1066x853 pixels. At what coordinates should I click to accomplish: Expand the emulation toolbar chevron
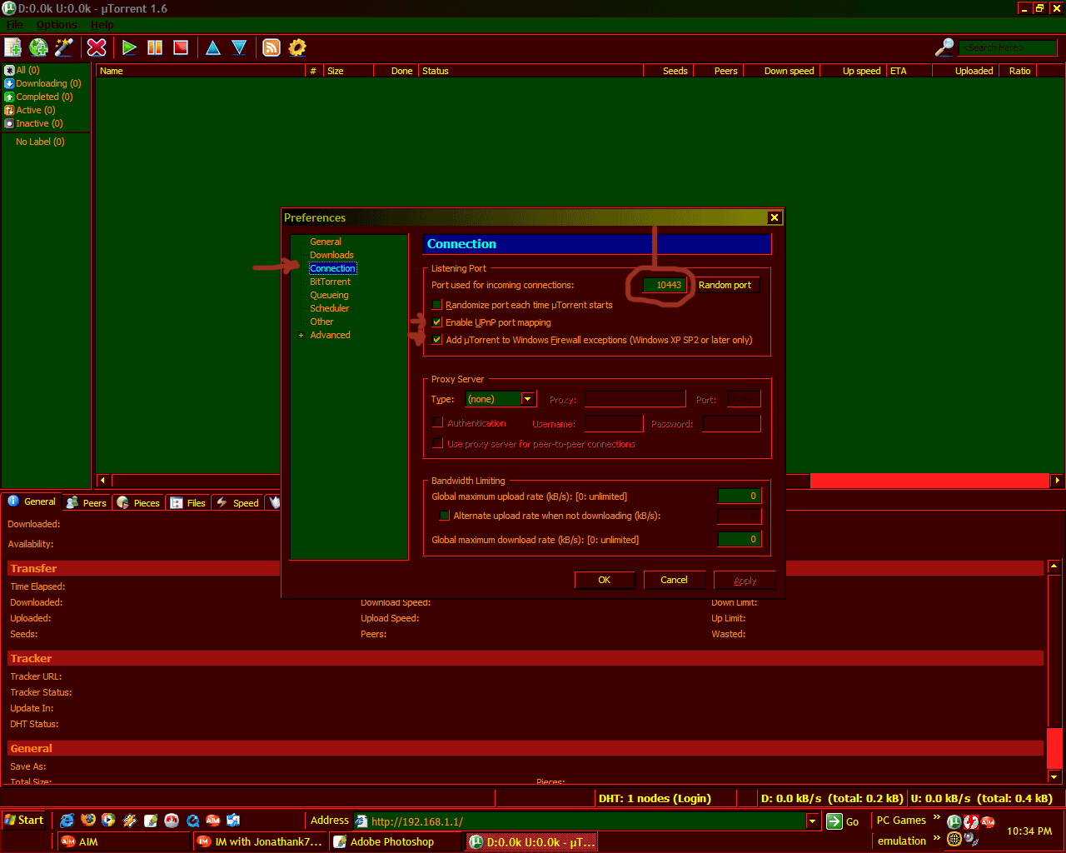936,839
